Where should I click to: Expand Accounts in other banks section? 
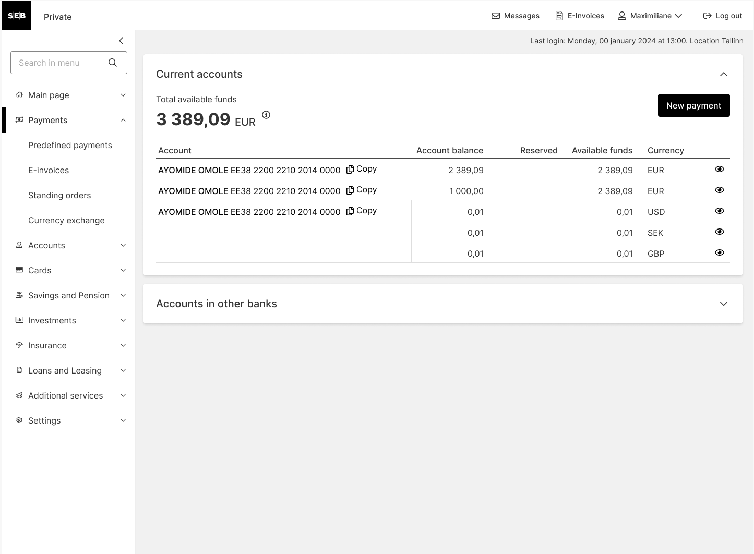click(x=724, y=304)
